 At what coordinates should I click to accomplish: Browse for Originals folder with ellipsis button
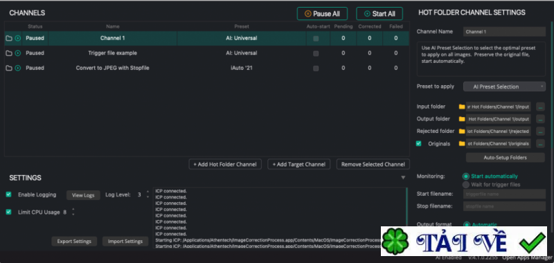pyautogui.click(x=540, y=144)
